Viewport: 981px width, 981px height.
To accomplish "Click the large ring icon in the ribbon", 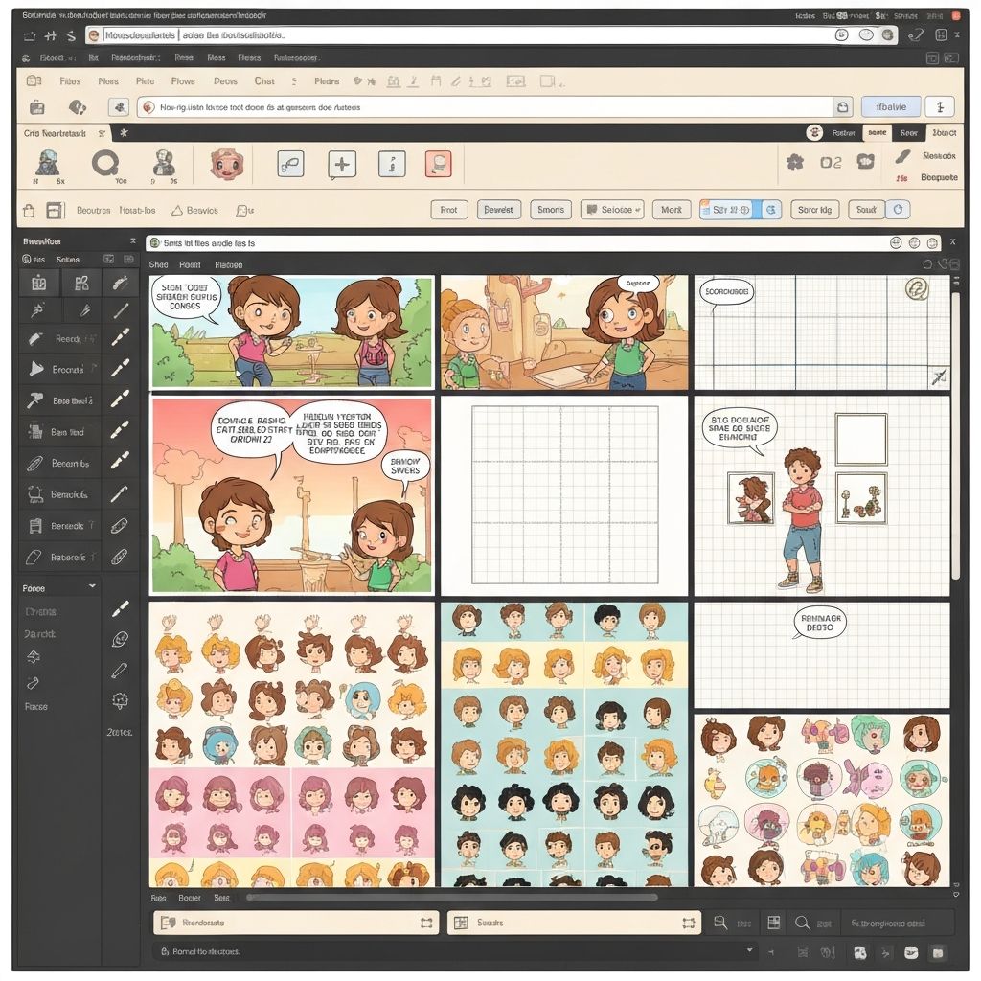I will pos(105,164).
